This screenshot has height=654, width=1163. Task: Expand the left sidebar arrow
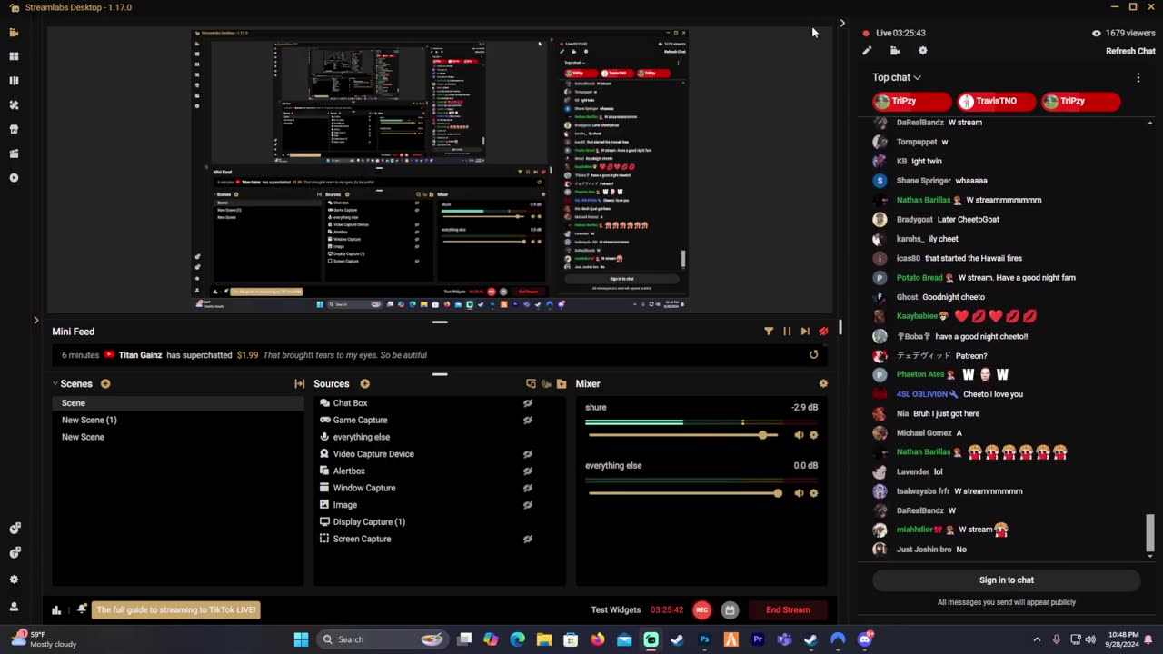(36, 320)
